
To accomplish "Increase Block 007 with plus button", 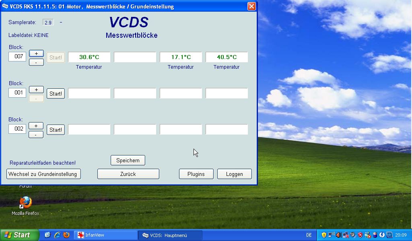I will tap(36, 53).
